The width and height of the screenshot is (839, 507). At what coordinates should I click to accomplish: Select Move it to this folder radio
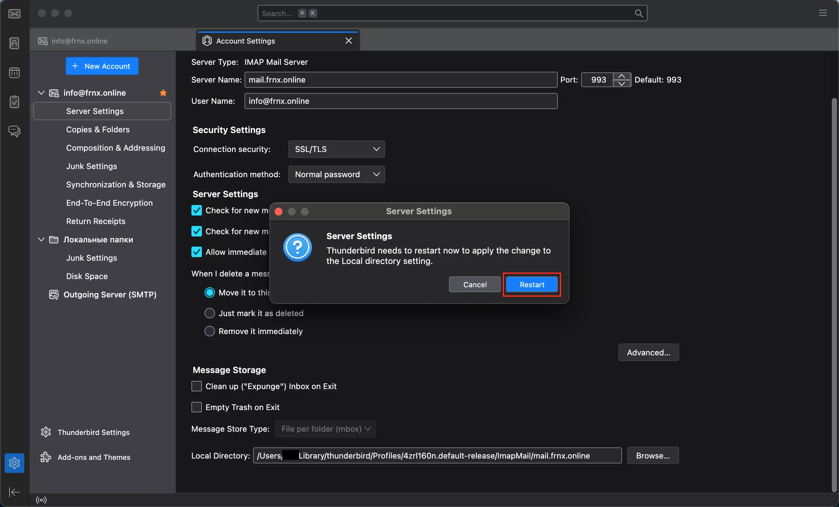pos(210,292)
